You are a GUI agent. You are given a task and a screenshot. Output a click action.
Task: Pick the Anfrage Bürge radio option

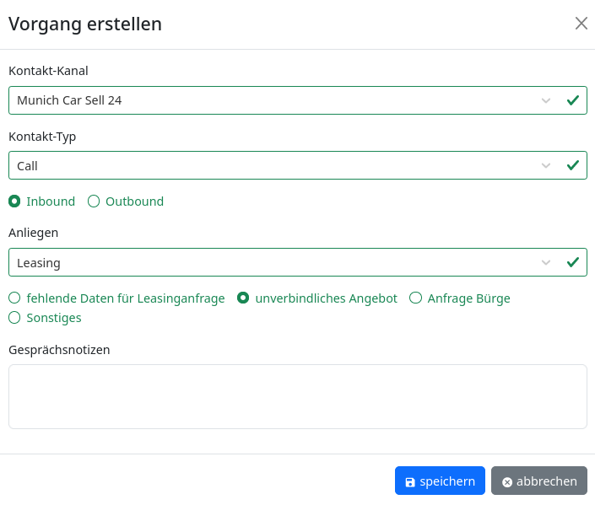(x=415, y=298)
